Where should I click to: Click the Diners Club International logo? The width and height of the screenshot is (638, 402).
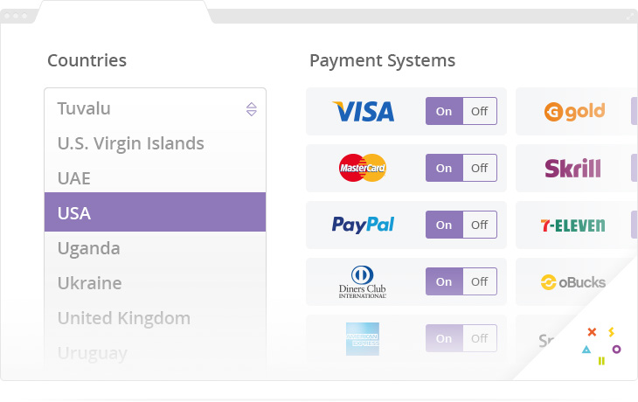[363, 282]
